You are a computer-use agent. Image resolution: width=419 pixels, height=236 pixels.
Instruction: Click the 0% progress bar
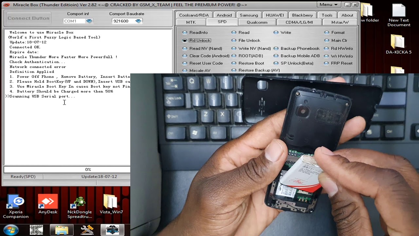coord(67,169)
